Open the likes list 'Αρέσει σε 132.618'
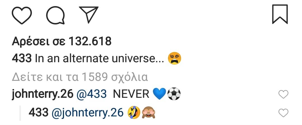Viewport: 302px width, 125px height. click(x=62, y=41)
